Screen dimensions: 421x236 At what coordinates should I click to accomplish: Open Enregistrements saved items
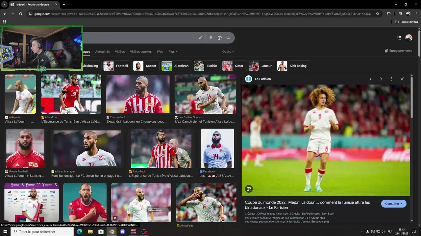398,51
